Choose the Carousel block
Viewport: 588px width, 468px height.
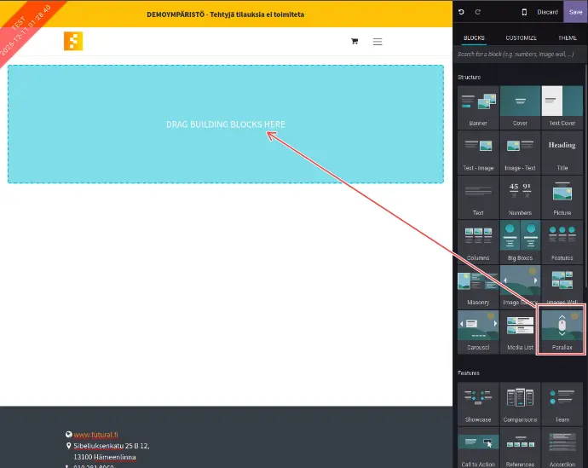pos(478,331)
